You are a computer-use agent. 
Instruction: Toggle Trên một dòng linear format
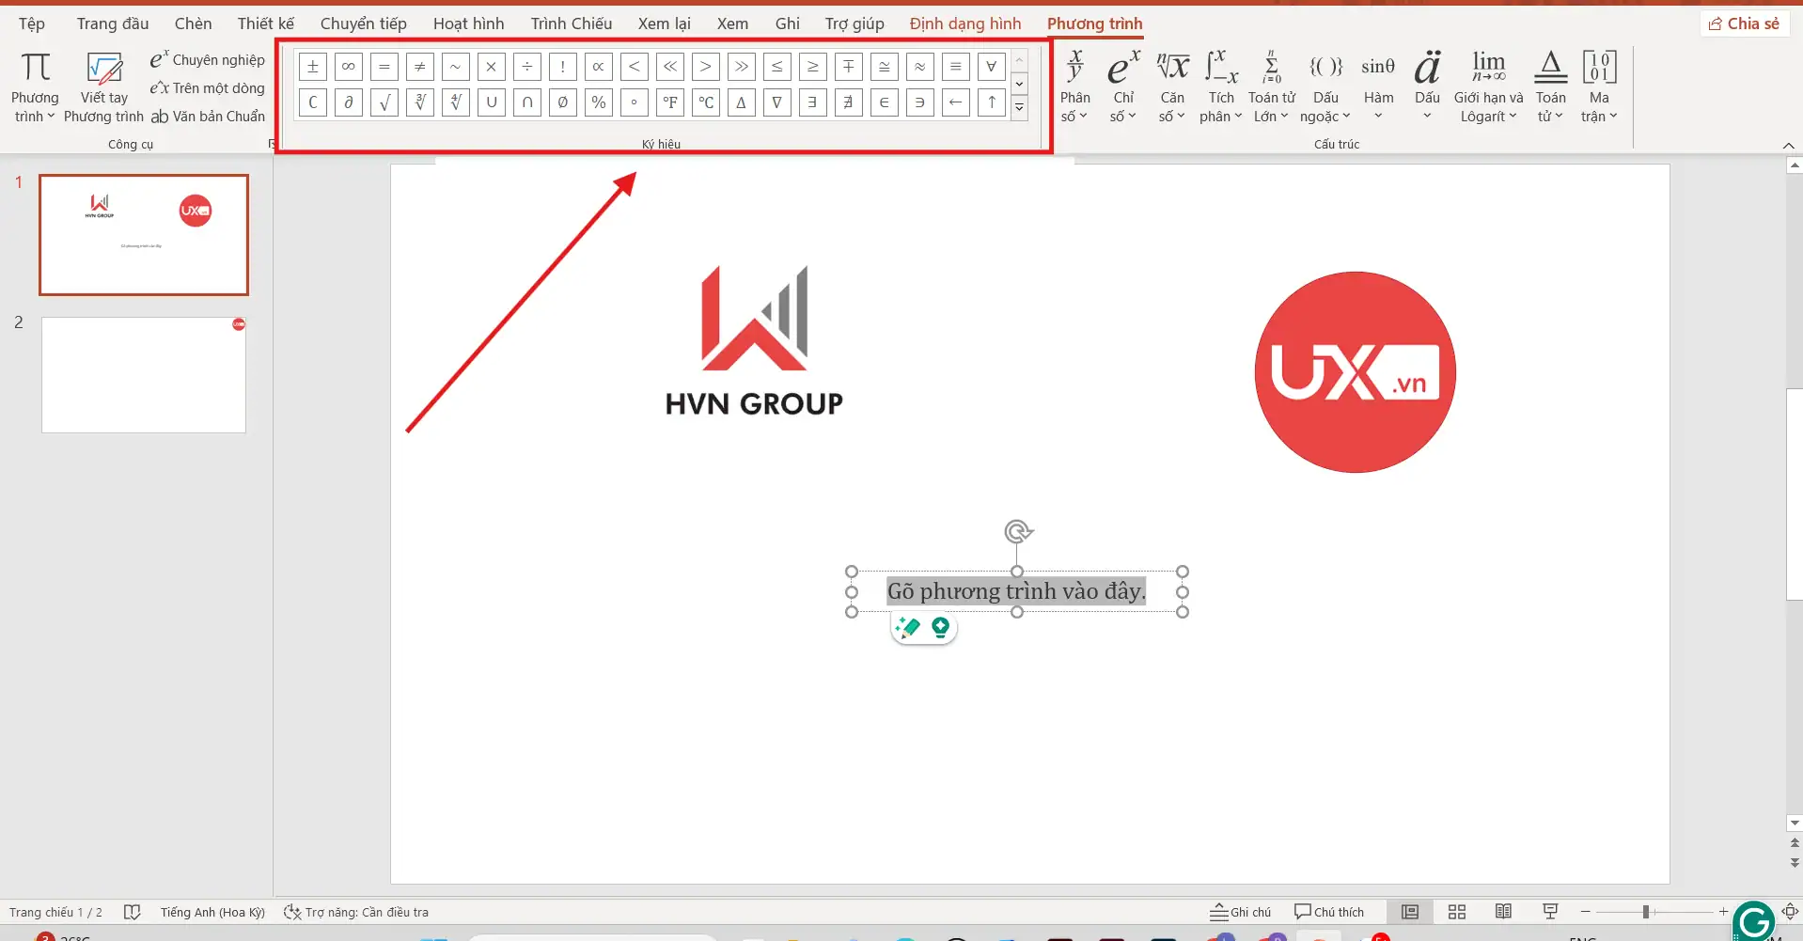(x=208, y=88)
